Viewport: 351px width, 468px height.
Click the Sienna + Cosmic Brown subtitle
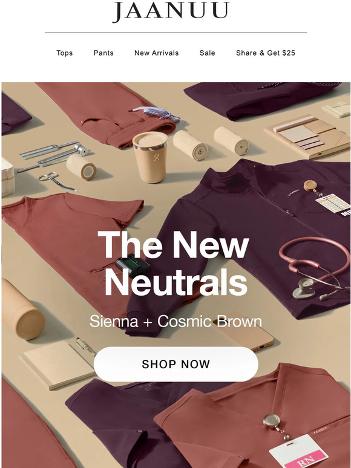tap(175, 322)
